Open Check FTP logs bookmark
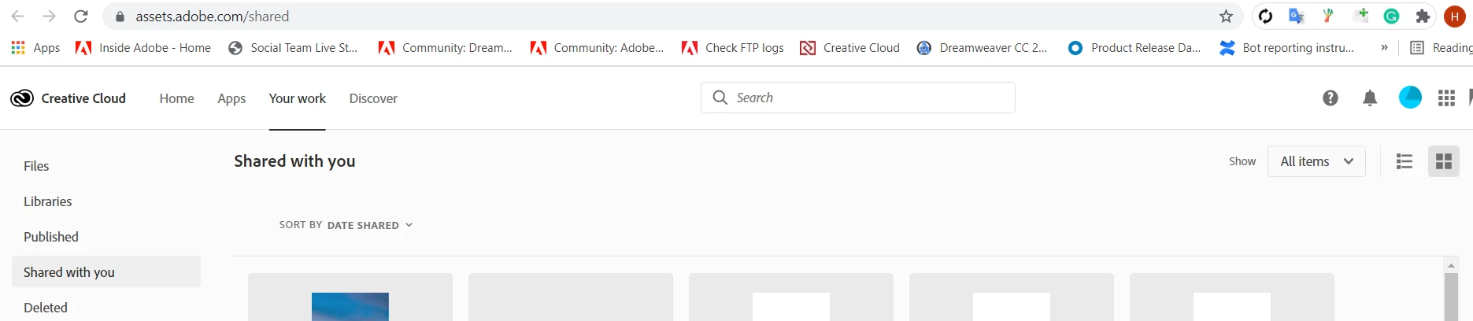1473x321 pixels. [x=733, y=48]
